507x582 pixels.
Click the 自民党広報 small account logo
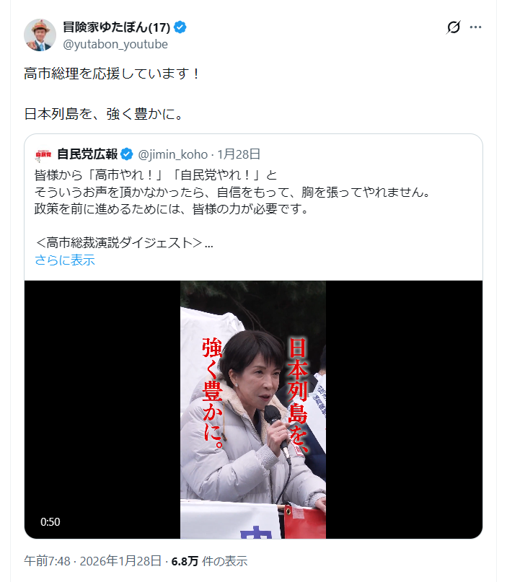(x=43, y=154)
